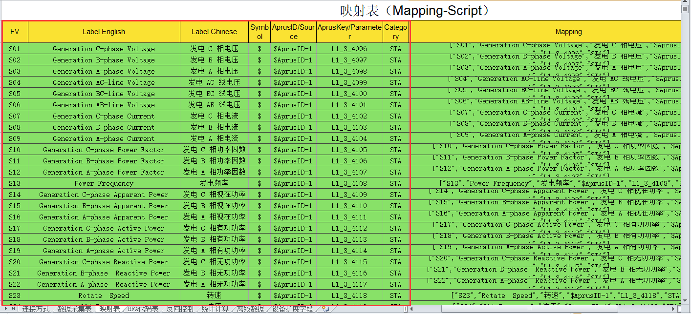Select cell containing Power Frequency
Screen dimensions: 691x314
point(104,183)
